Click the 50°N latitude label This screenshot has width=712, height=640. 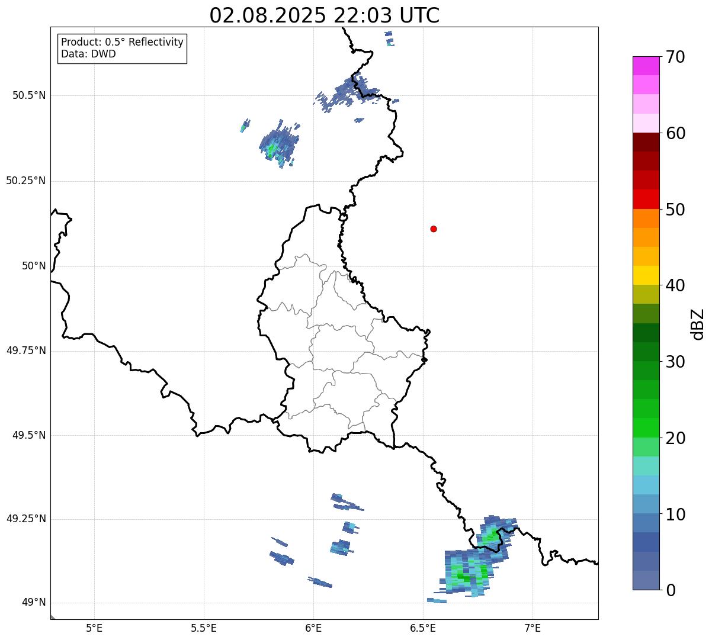click(x=34, y=266)
